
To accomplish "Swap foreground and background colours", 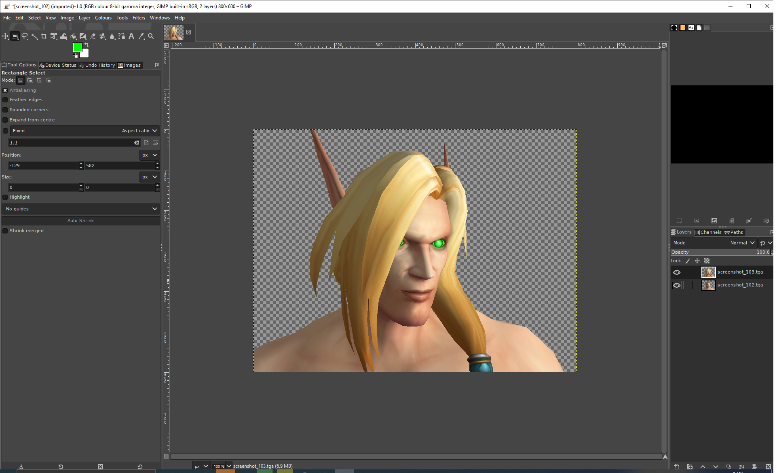I will click(x=86, y=45).
